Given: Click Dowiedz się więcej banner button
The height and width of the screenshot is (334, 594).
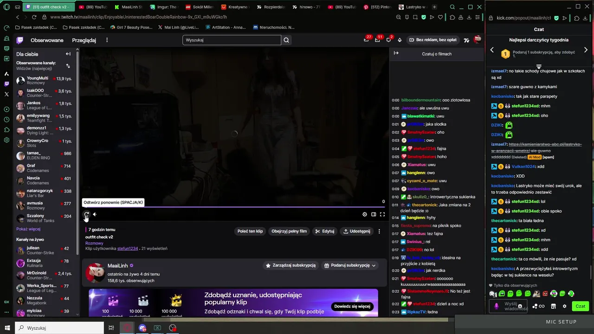Looking at the screenshot, I should (x=352, y=306).
